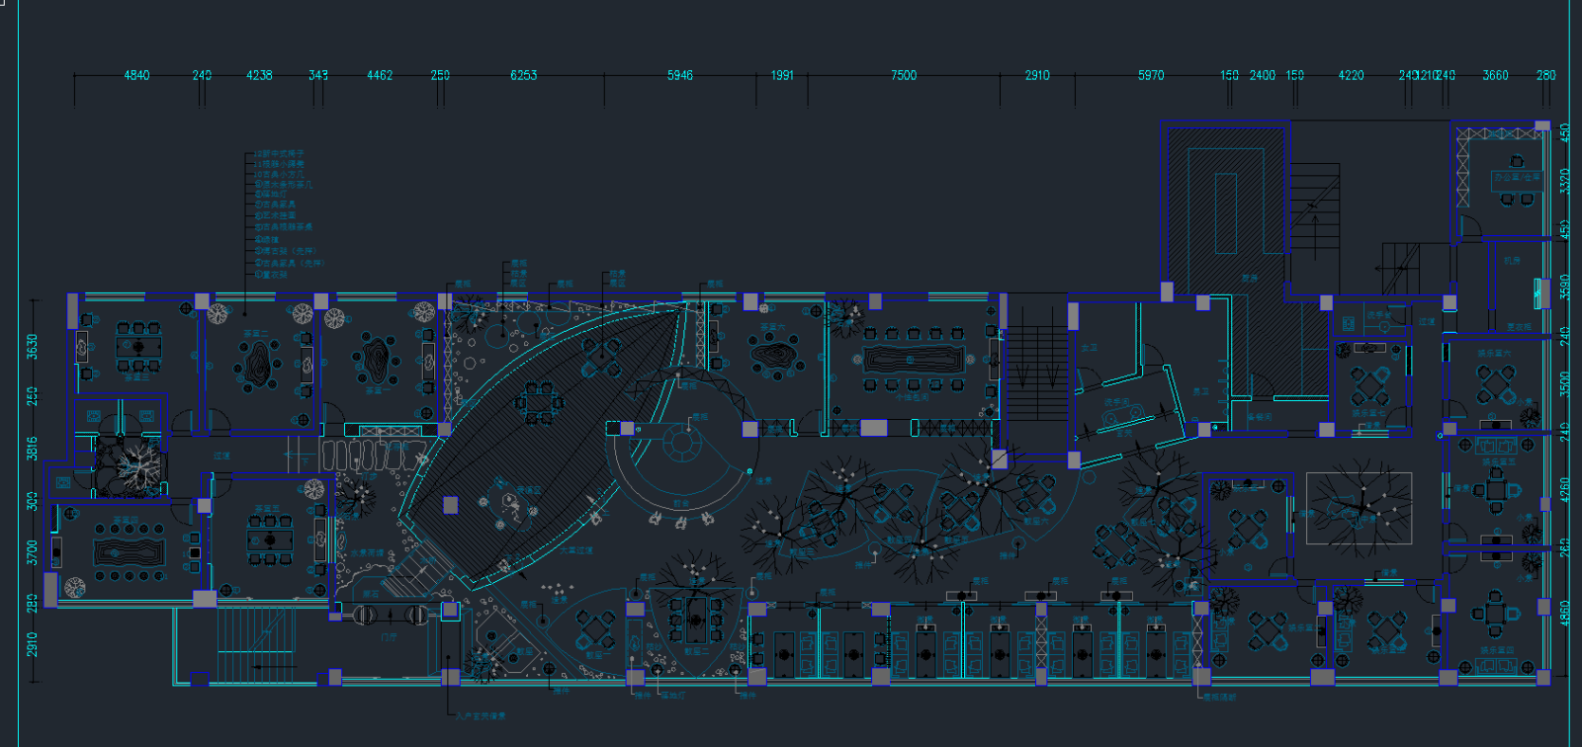Click the 机房 room label

(x=1512, y=261)
